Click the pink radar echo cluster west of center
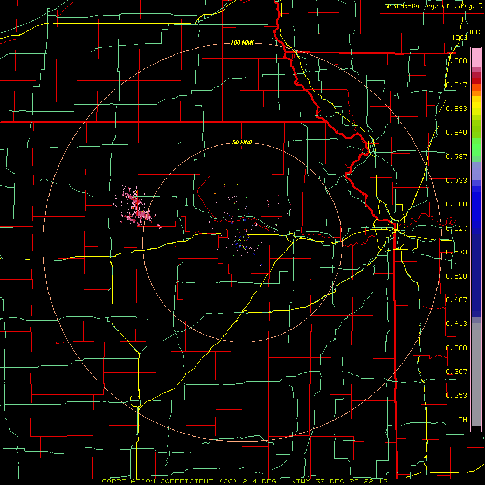This screenshot has width=485, height=485. point(137,207)
